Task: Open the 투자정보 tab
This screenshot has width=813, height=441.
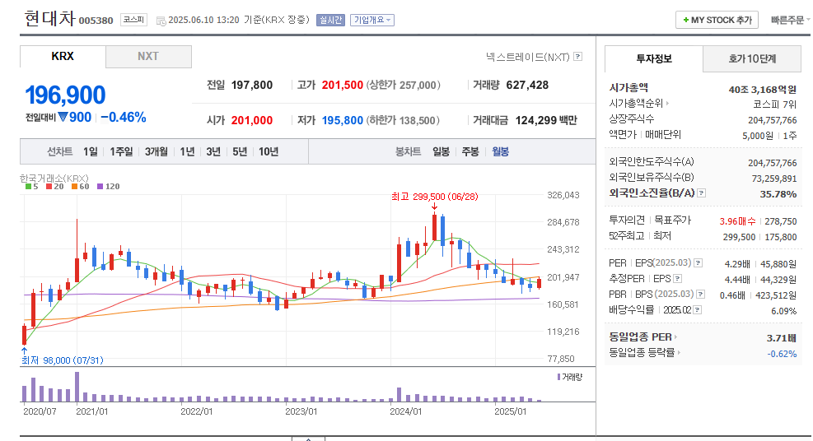Action: click(x=654, y=58)
